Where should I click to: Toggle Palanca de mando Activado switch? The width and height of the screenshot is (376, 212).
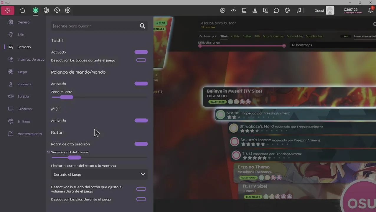point(141,84)
